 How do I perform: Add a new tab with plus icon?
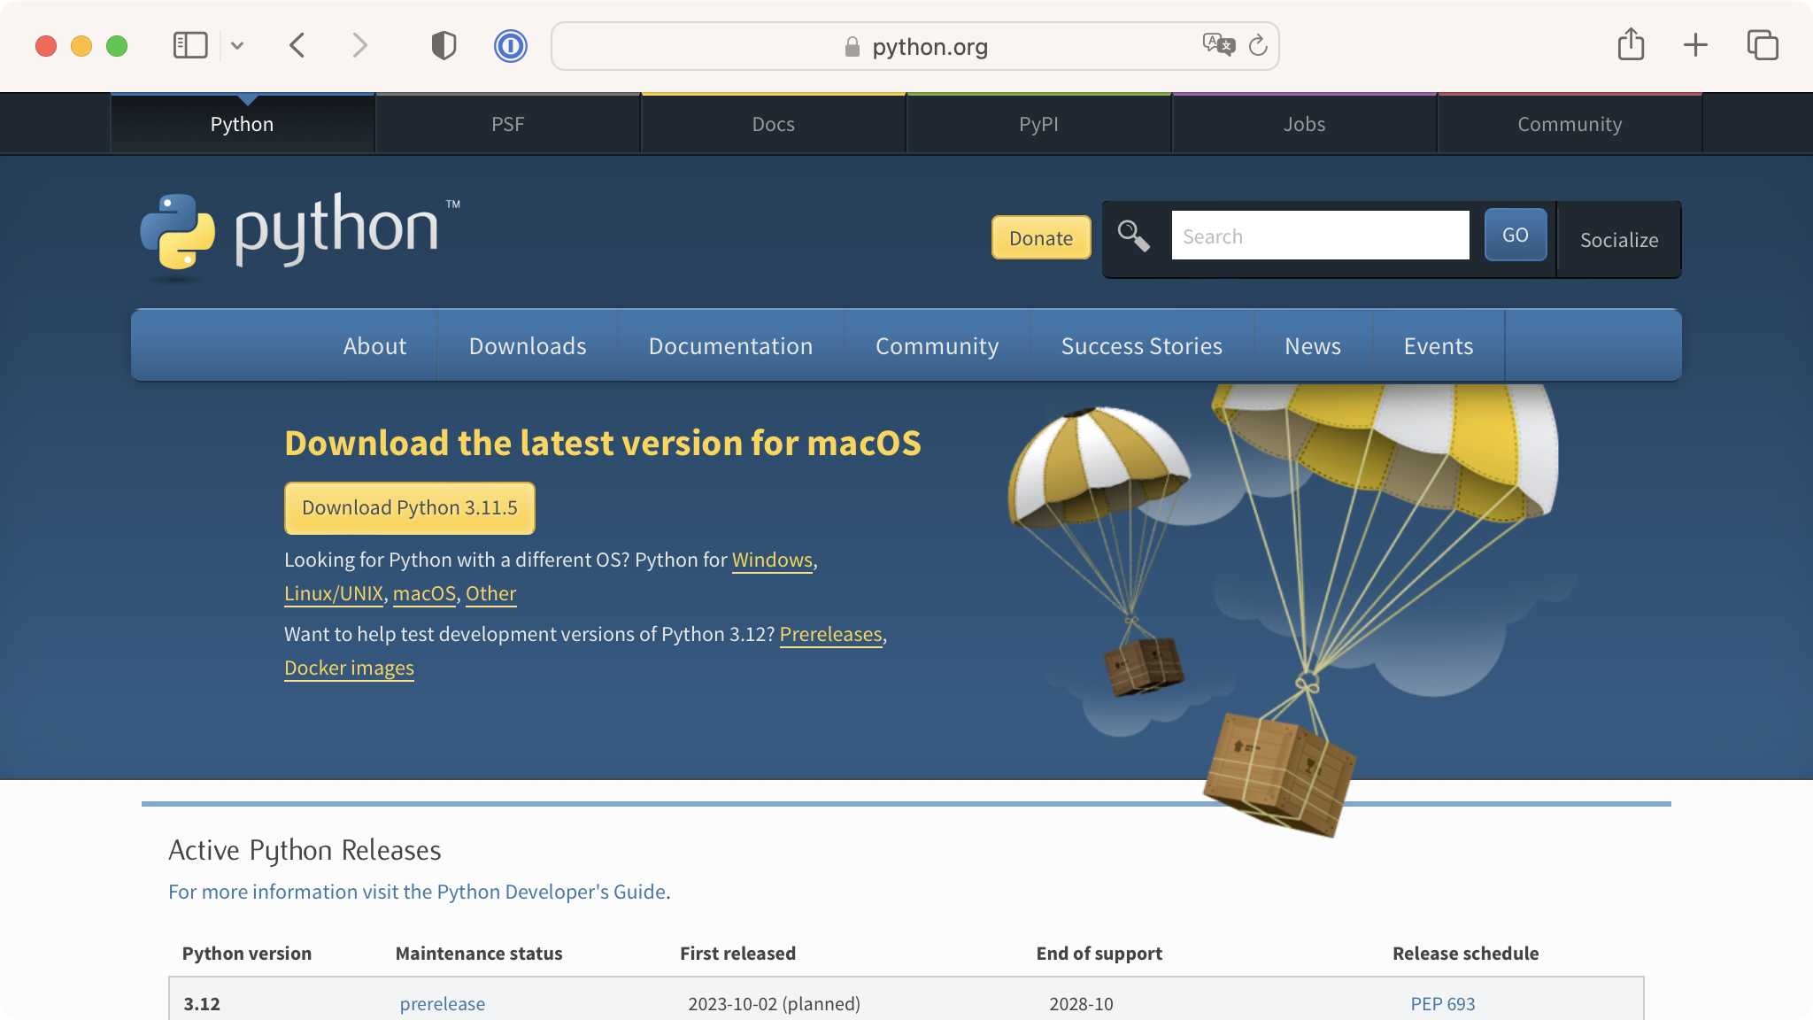[x=1695, y=45]
